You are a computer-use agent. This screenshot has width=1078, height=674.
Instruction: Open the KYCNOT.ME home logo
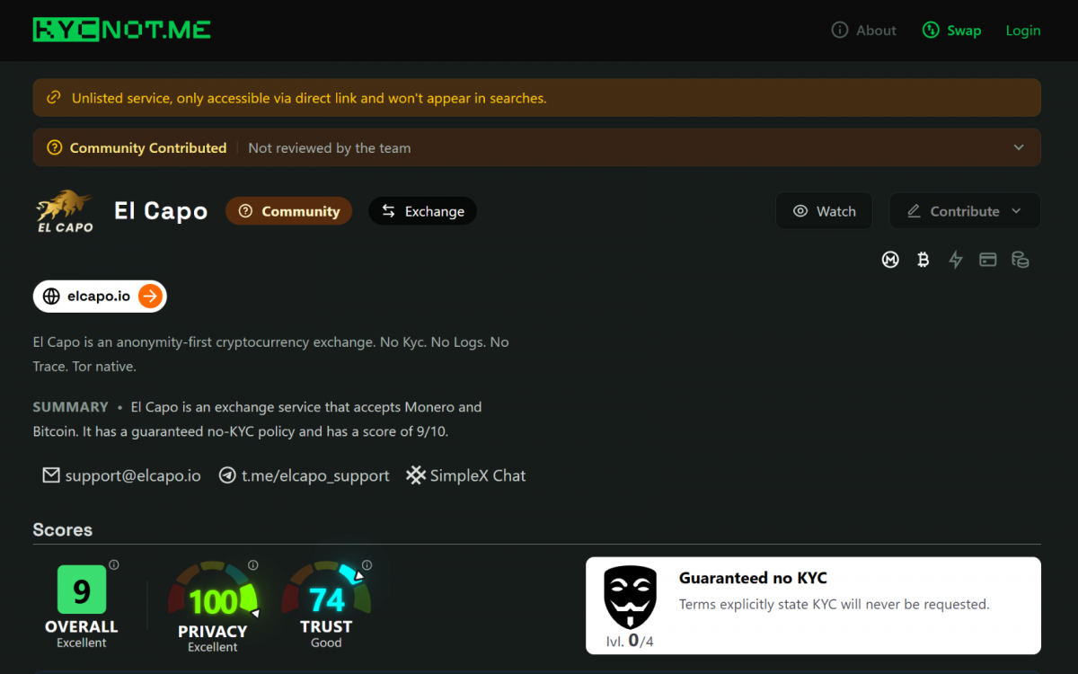click(x=122, y=30)
